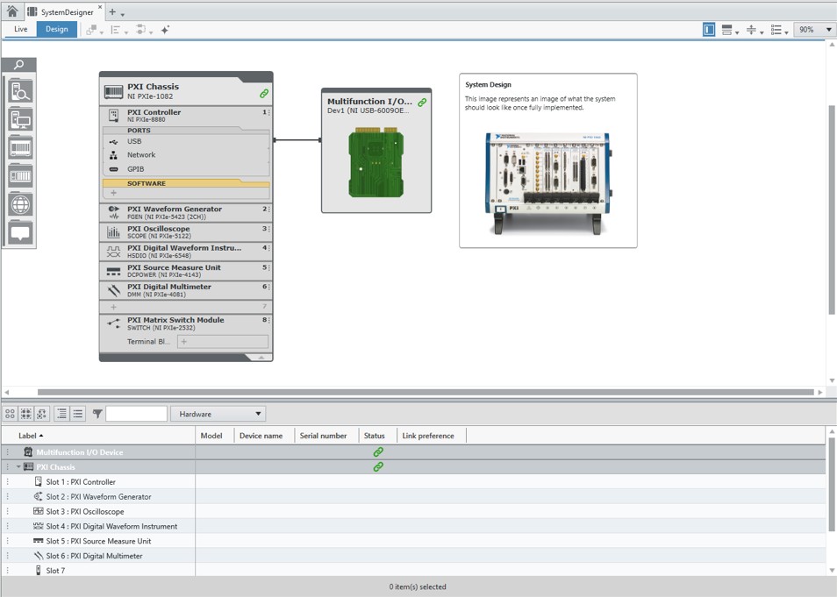Click the first grid view icon in table toolbar
This screenshot has width=837, height=597.
11,414
